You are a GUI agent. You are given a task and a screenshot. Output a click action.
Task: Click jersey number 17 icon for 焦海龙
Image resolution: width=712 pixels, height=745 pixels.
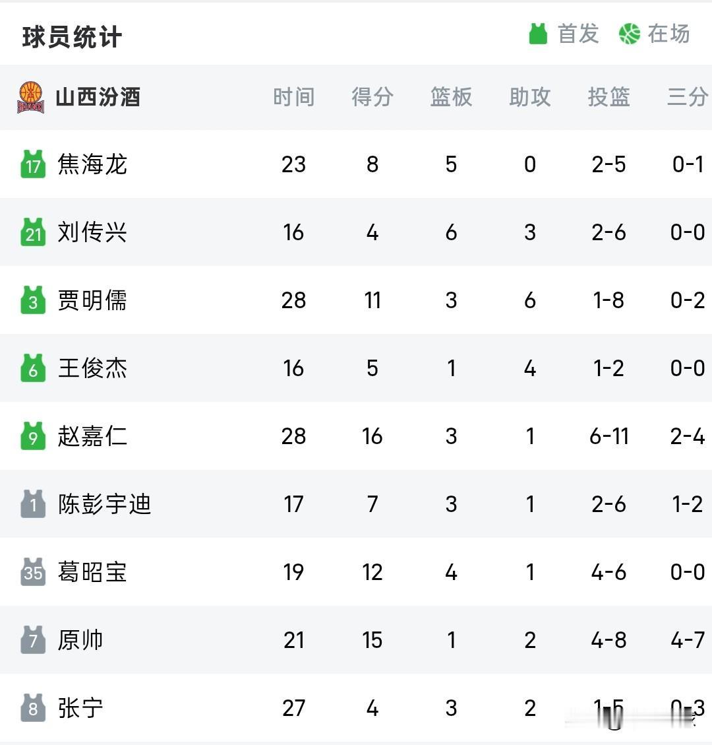pos(33,164)
